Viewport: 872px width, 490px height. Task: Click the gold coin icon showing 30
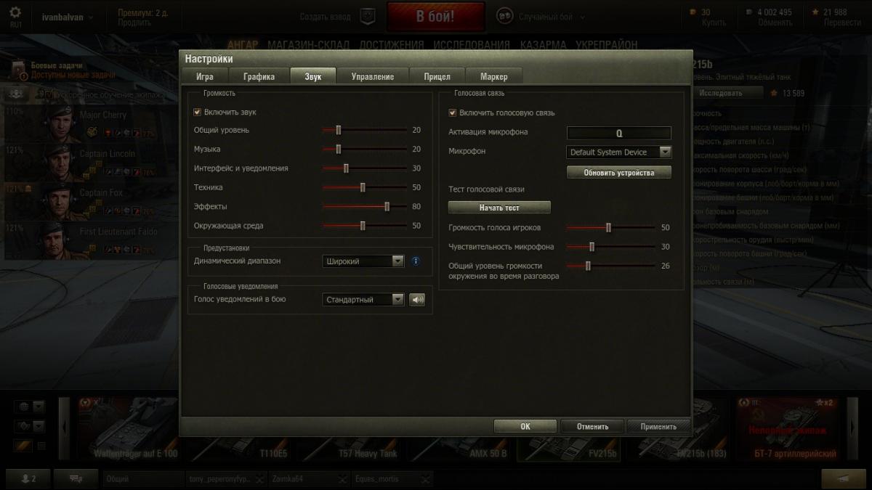coord(693,12)
